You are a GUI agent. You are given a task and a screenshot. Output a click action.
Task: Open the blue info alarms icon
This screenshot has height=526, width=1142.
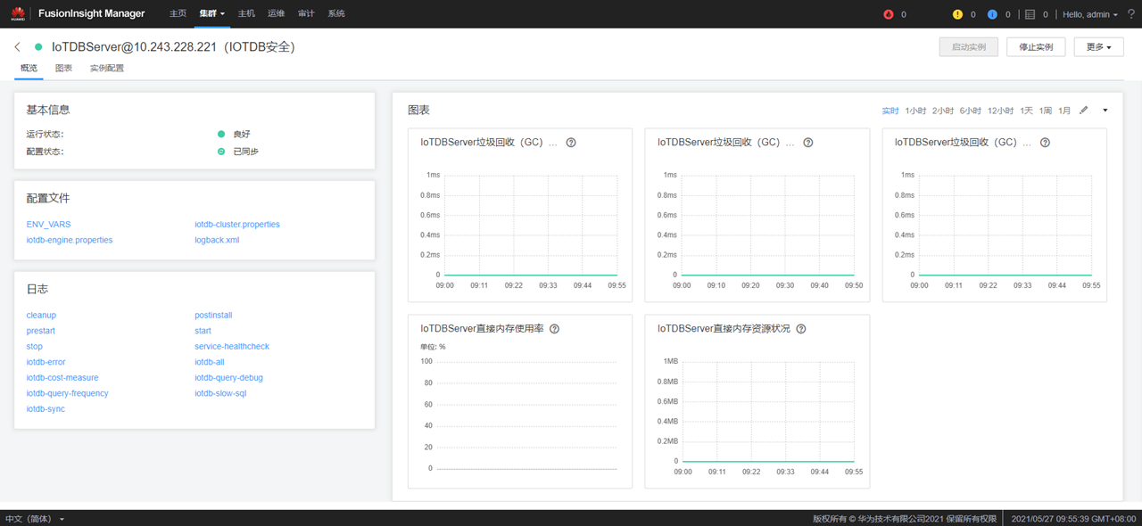coord(992,14)
